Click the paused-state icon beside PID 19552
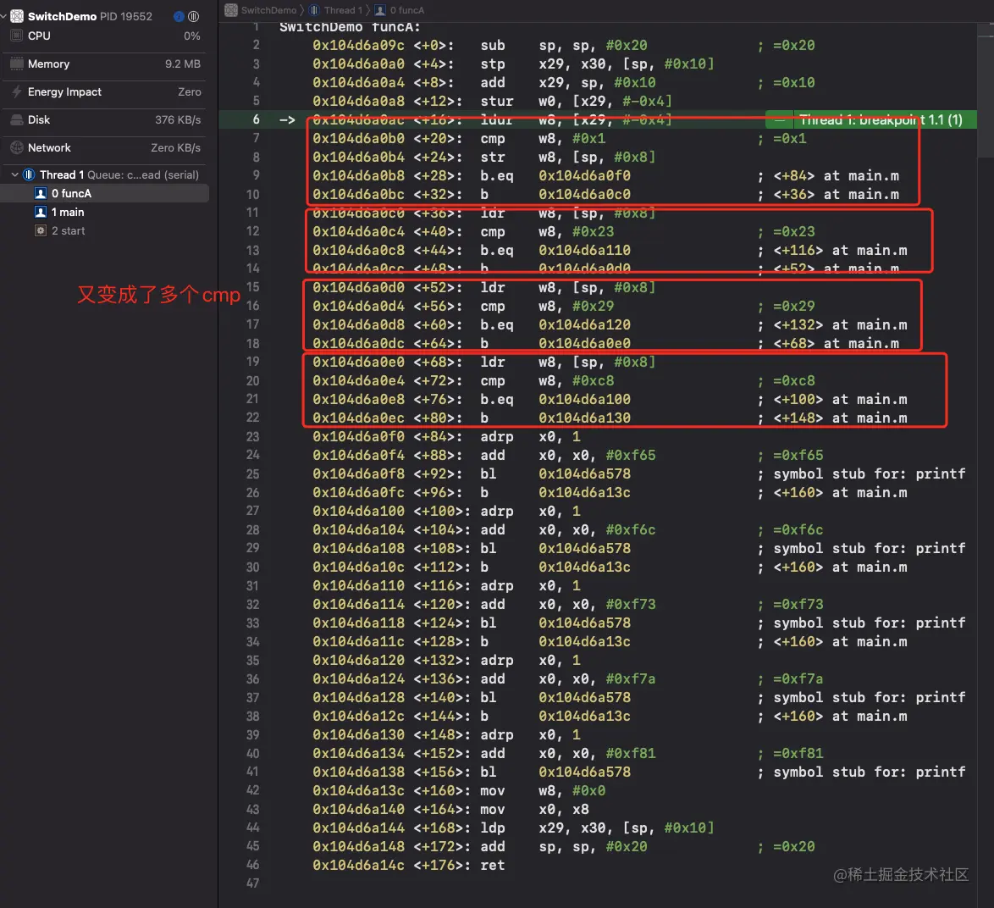Viewport: 994px width, 908px height. click(x=193, y=16)
